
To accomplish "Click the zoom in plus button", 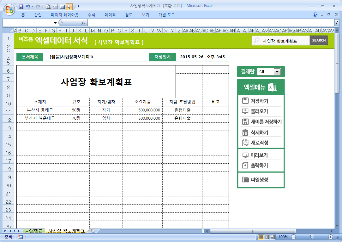I will click(331, 237).
